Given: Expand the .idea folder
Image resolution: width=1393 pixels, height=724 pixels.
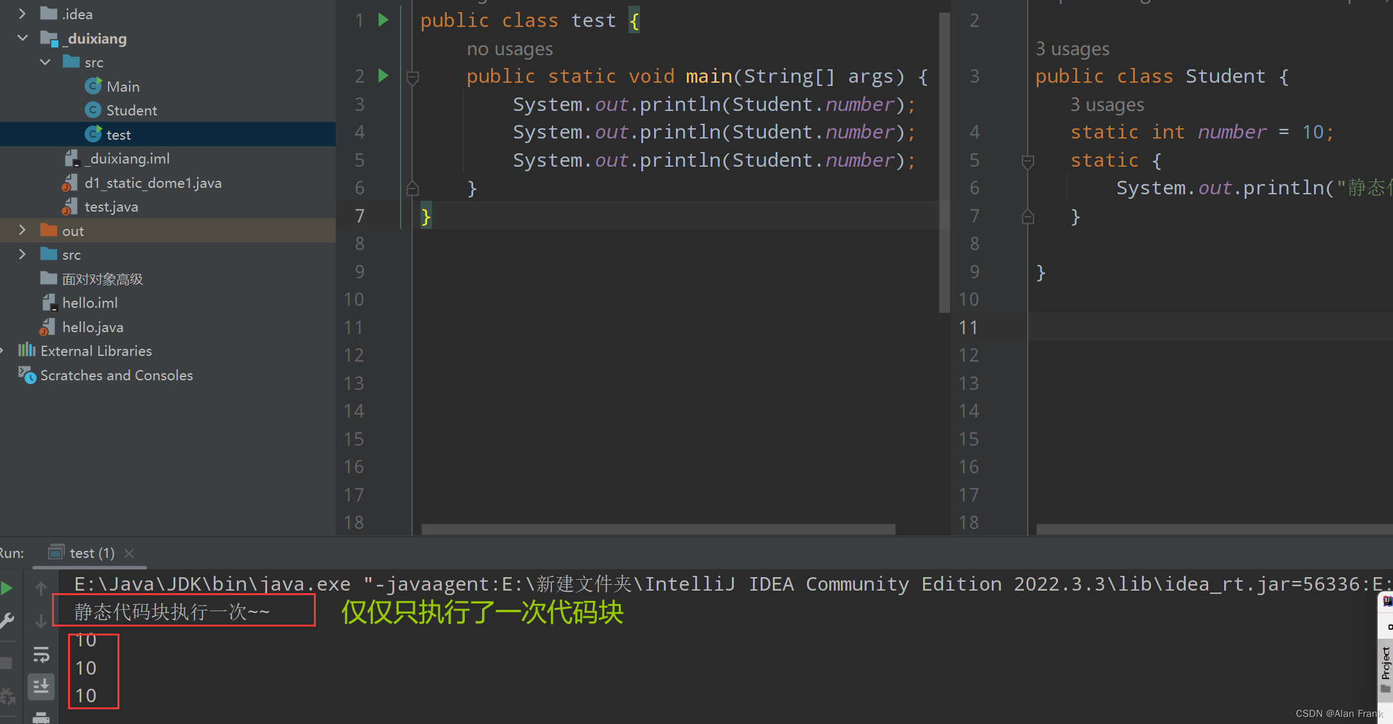Looking at the screenshot, I should [x=23, y=13].
